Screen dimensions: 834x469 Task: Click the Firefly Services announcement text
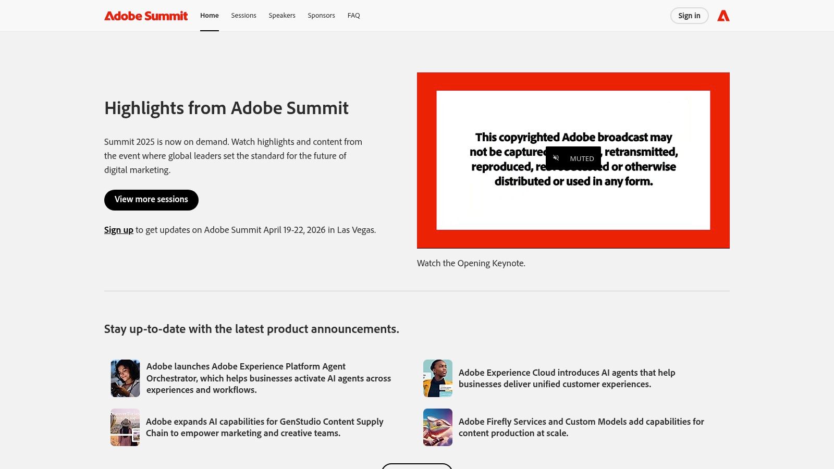581,427
